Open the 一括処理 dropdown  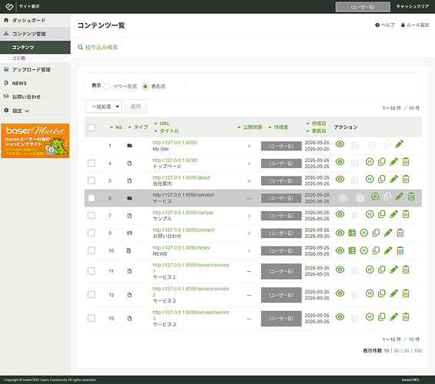coord(104,107)
